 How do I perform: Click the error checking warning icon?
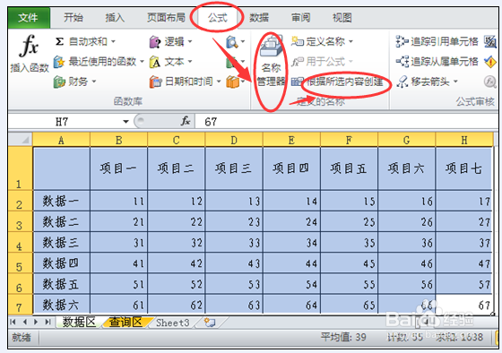click(490, 62)
